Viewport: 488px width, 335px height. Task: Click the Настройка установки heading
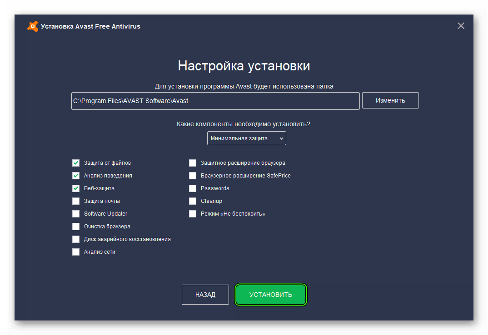coord(244,66)
